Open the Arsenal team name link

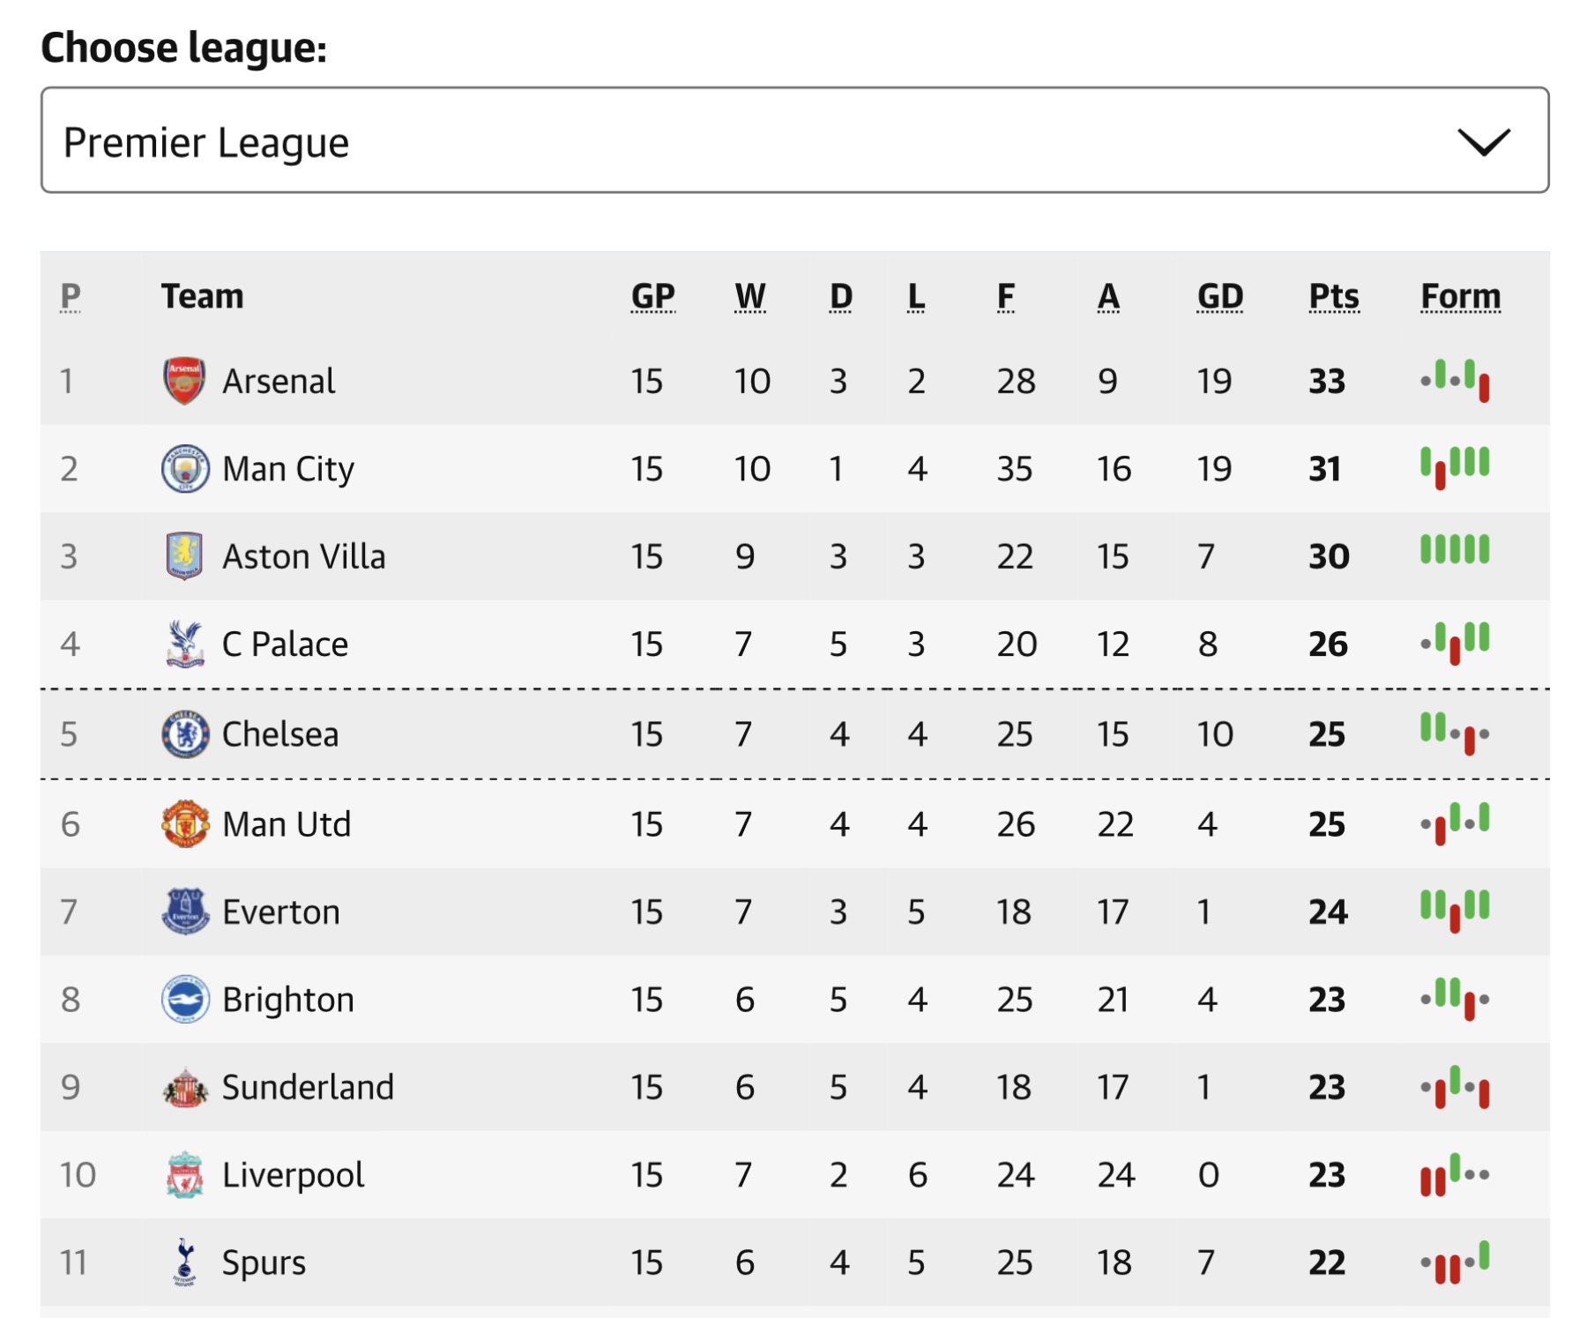pos(278,381)
